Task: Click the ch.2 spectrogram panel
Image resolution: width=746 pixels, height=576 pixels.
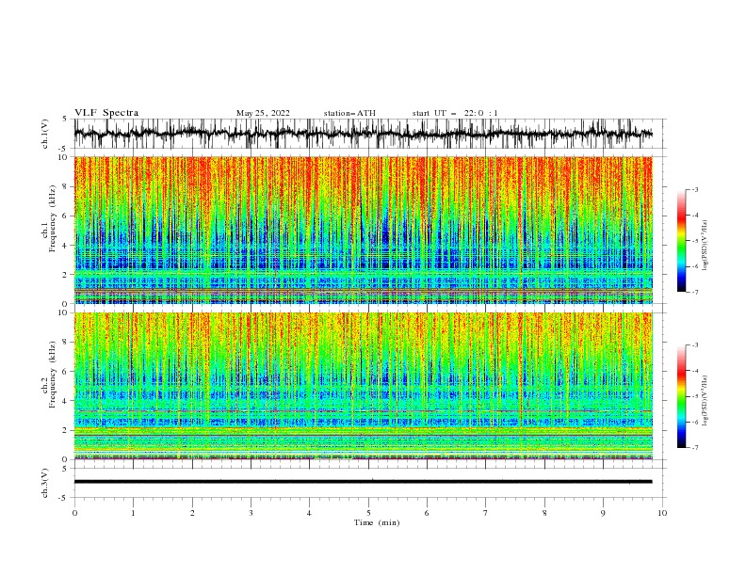Action: (x=363, y=386)
